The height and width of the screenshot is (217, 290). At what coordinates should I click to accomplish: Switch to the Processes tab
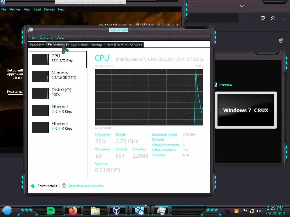37,45
